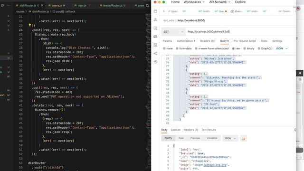Image resolution: width=304 pixels, height=171 pixels.
Task: Click the wrap lines icon in response toolbar
Action: click(x=243, y=138)
